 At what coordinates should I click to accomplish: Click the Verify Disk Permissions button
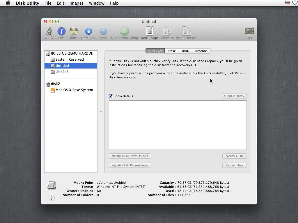130,156
